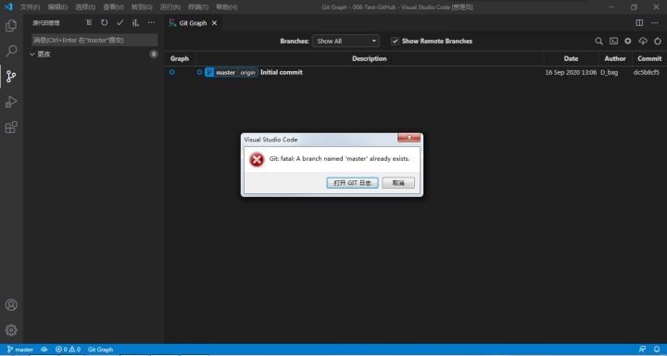The height and width of the screenshot is (356, 667).
Task: Click the view as tree icon in Source Control
Action: pyautogui.click(x=89, y=23)
